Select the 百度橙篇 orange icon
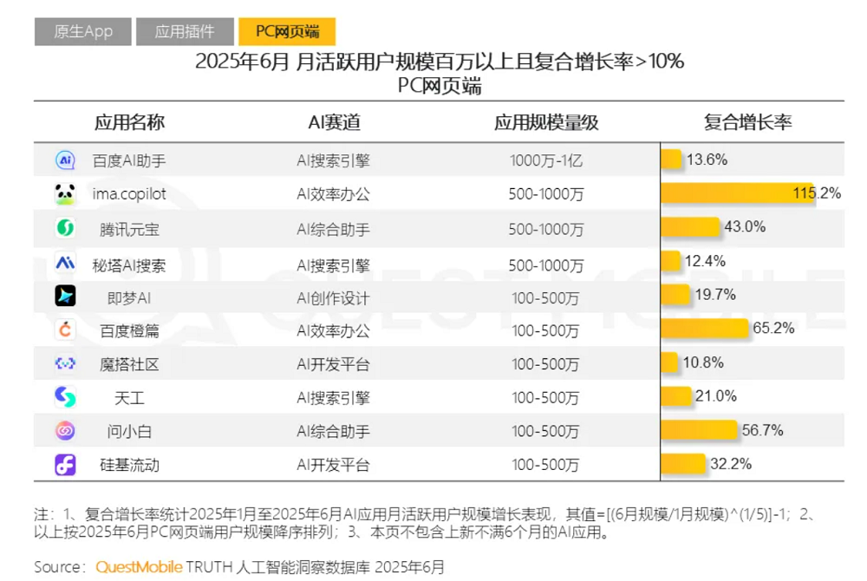 click(x=66, y=330)
